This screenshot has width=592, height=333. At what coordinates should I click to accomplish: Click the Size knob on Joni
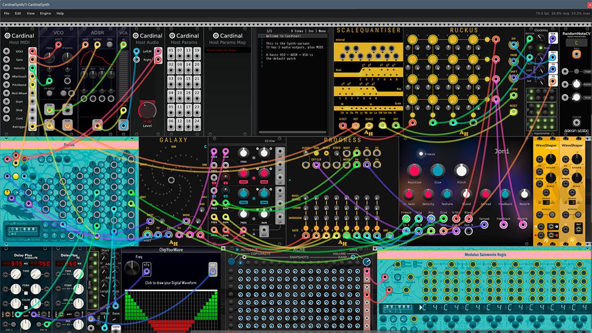point(438,171)
